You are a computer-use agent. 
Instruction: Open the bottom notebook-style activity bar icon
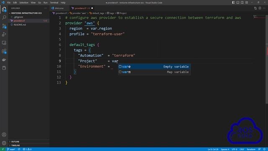click(x=4, y=68)
